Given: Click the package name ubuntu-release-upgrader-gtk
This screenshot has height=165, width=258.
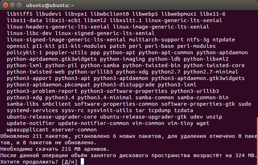Looking at the screenshot, I should point(143,117).
